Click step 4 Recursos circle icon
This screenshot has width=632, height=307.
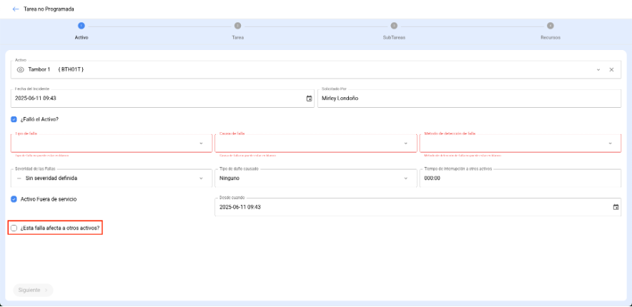(550, 26)
